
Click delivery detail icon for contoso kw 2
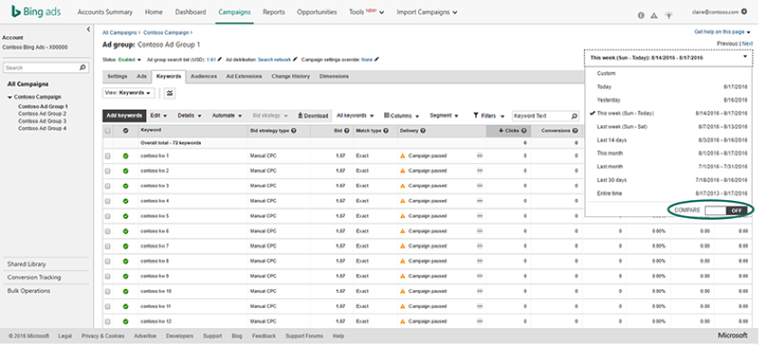(x=480, y=171)
